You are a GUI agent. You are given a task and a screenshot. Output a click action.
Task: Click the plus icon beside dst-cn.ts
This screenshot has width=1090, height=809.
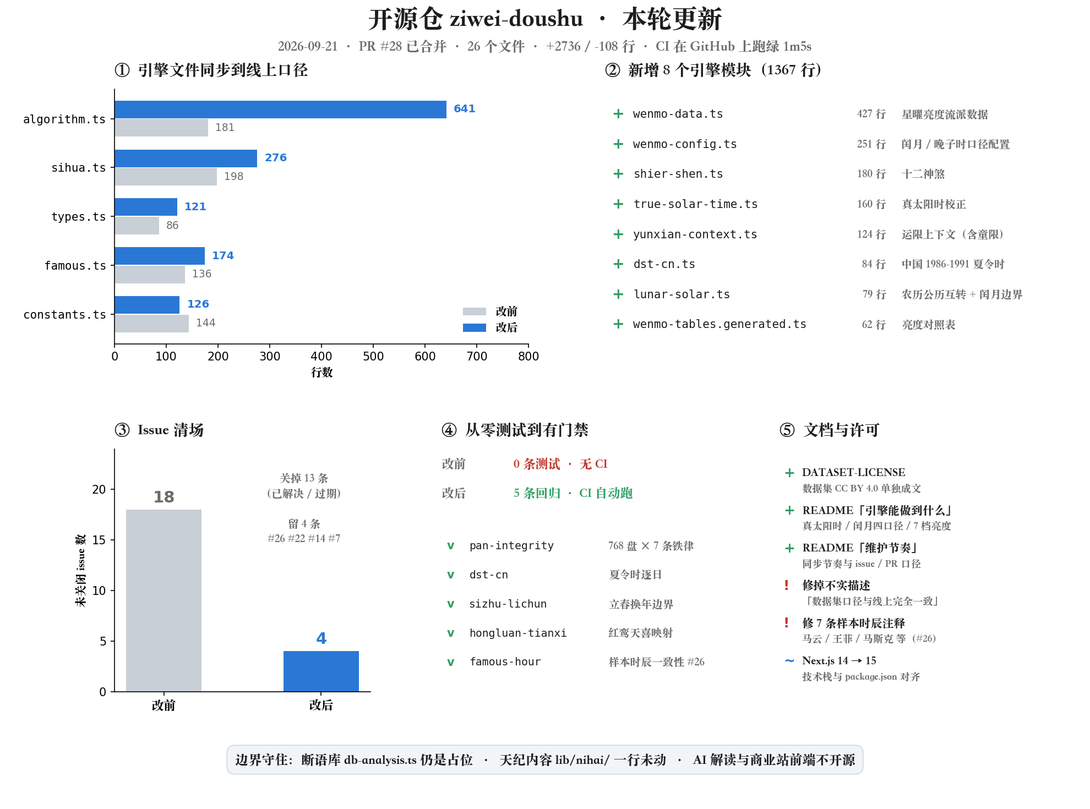(x=618, y=264)
